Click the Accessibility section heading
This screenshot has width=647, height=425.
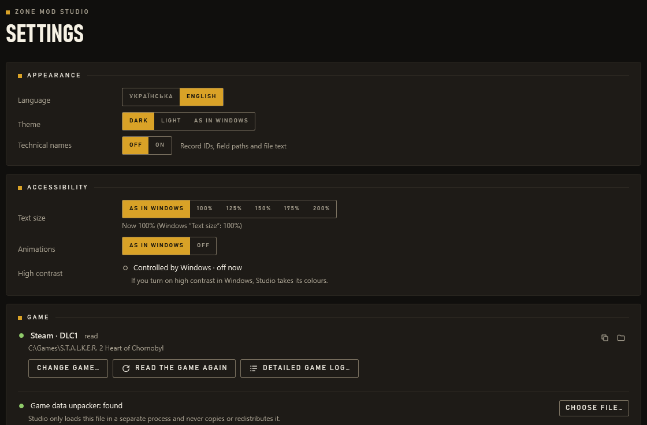click(x=57, y=187)
